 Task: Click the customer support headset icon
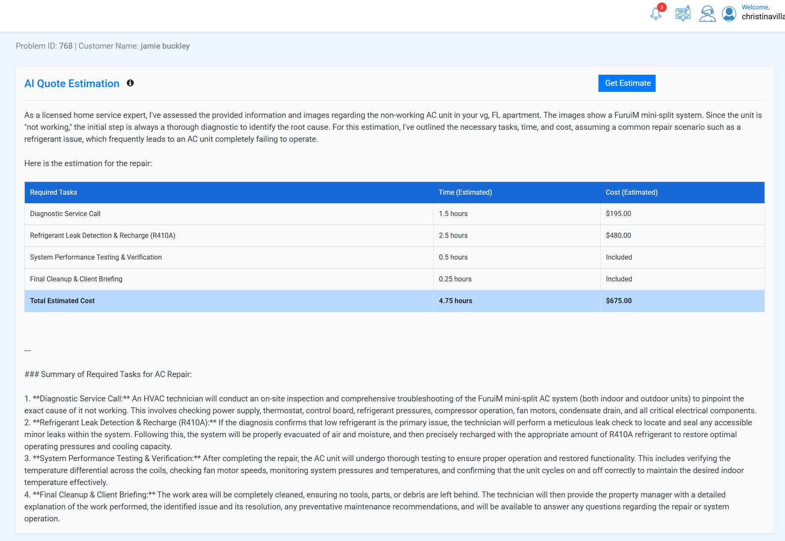(707, 14)
